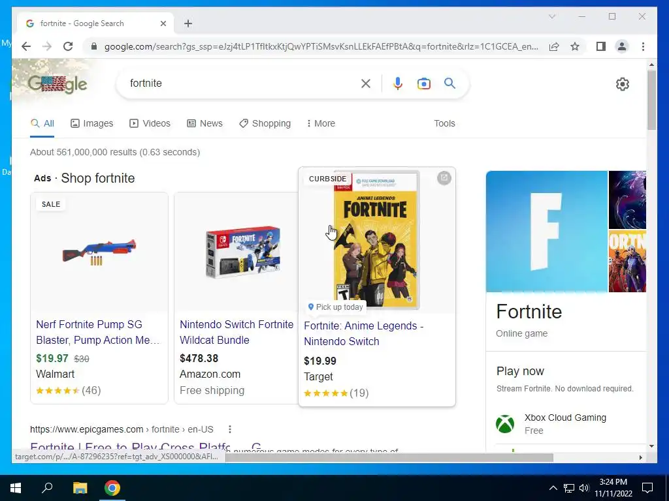Click the $19.99 Target price
Viewport: 669px width, 501px height.
point(320,361)
